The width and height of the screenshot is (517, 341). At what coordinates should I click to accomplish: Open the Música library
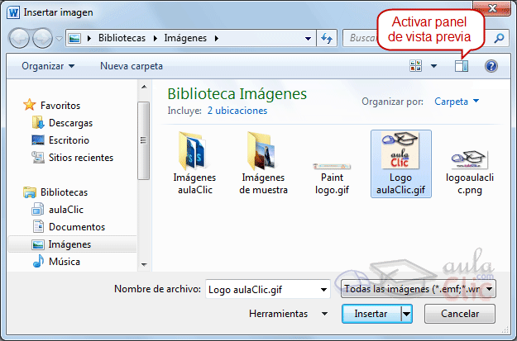[x=64, y=262]
